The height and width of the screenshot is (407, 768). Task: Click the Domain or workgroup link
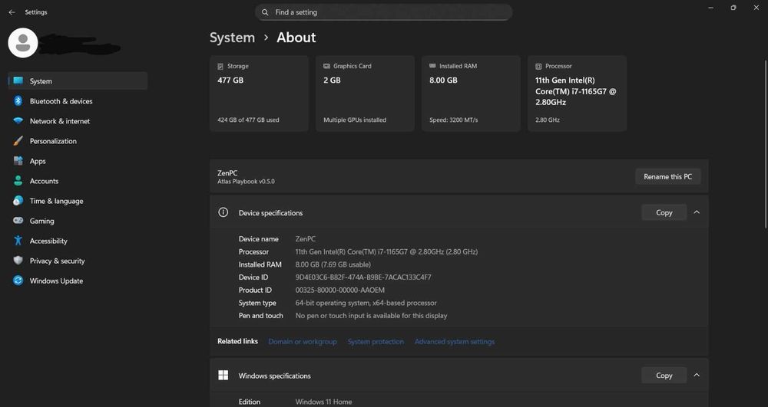pos(303,342)
